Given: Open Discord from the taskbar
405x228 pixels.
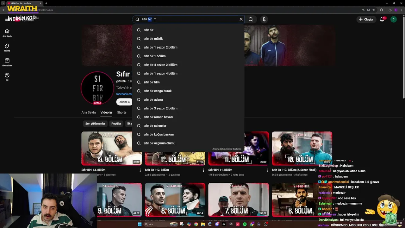Looking at the screenshot, I should [217, 224].
